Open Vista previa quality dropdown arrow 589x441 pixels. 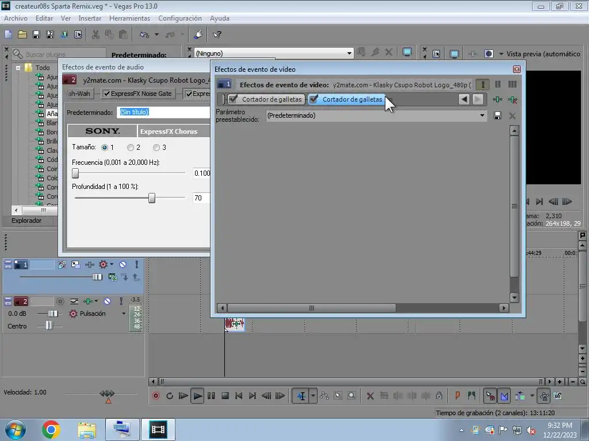click(501, 54)
